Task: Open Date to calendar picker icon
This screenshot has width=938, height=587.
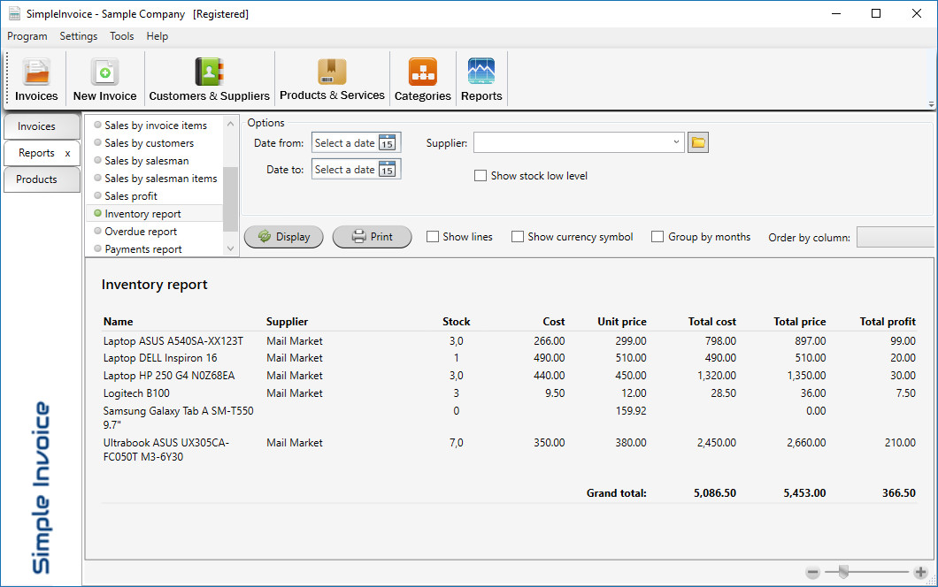Action: [388, 169]
